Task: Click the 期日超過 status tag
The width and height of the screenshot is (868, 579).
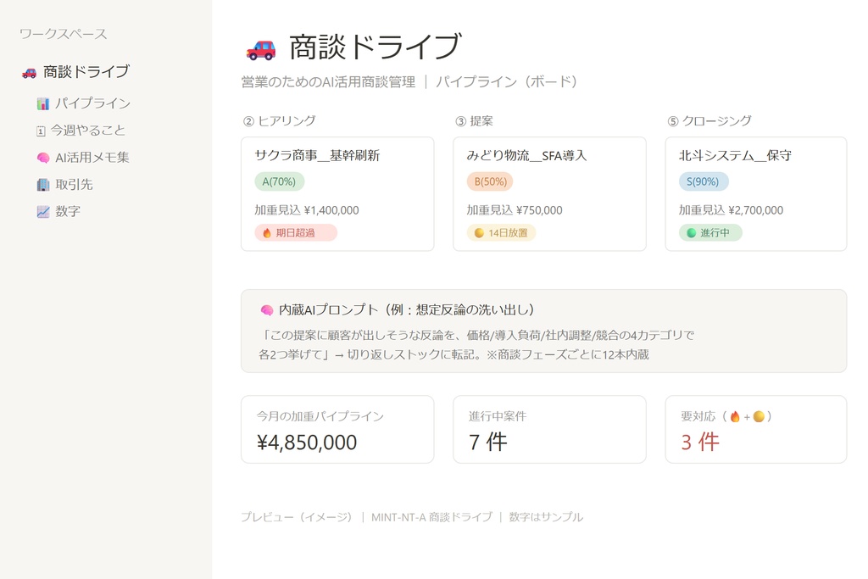Action: coord(296,233)
